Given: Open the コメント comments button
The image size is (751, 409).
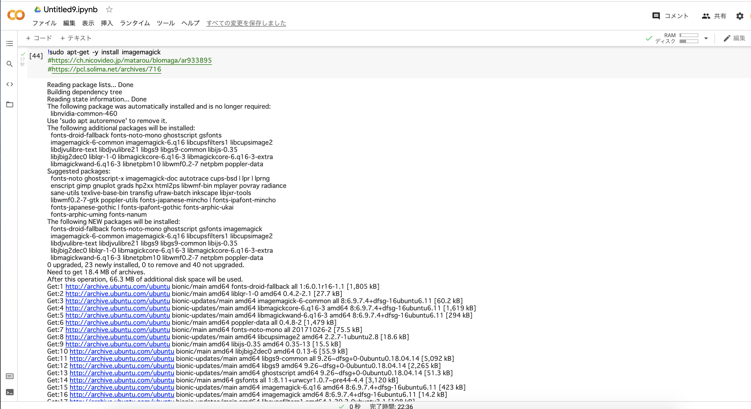Looking at the screenshot, I should (670, 16).
